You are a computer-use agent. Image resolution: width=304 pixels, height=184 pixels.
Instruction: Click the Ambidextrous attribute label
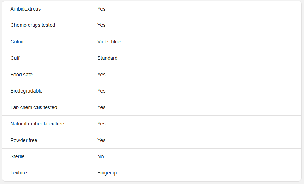[x=25, y=9]
